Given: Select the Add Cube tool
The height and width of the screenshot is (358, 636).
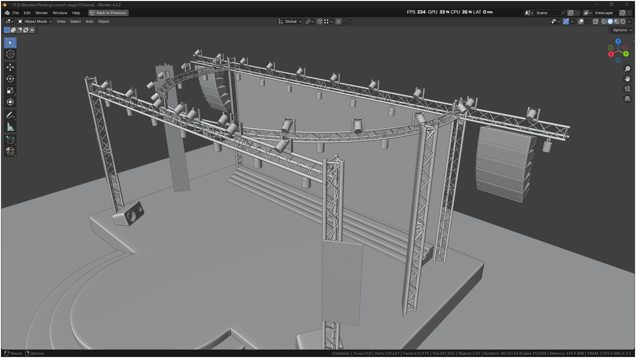Looking at the screenshot, I should [x=10, y=140].
